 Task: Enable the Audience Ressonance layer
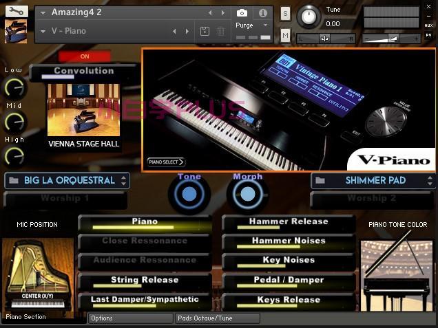pos(145,262)
